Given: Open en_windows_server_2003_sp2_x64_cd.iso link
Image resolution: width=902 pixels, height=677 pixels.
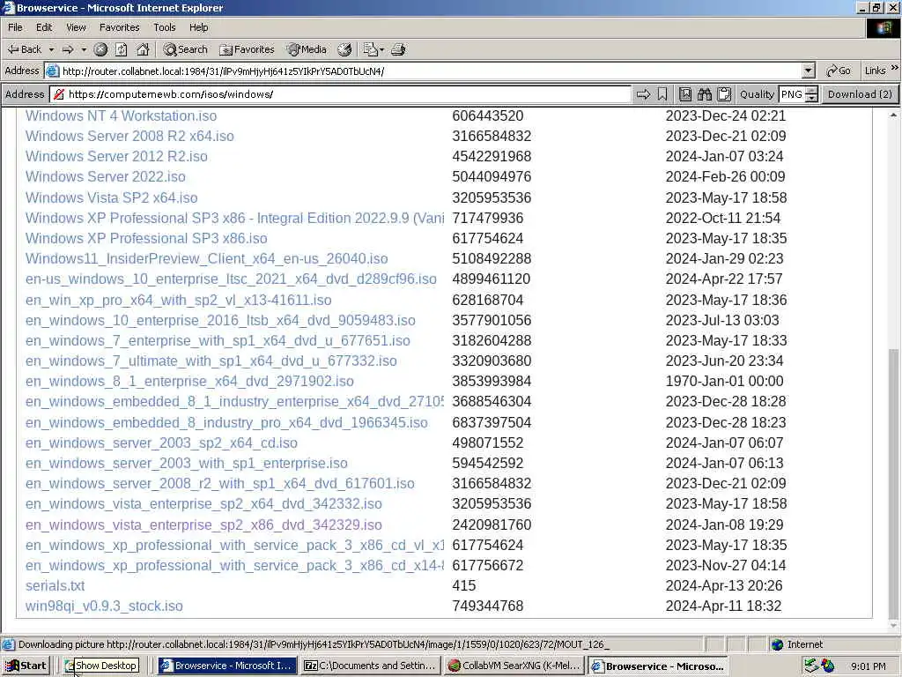Looking at the screenshot, I should tap(161, 443).
